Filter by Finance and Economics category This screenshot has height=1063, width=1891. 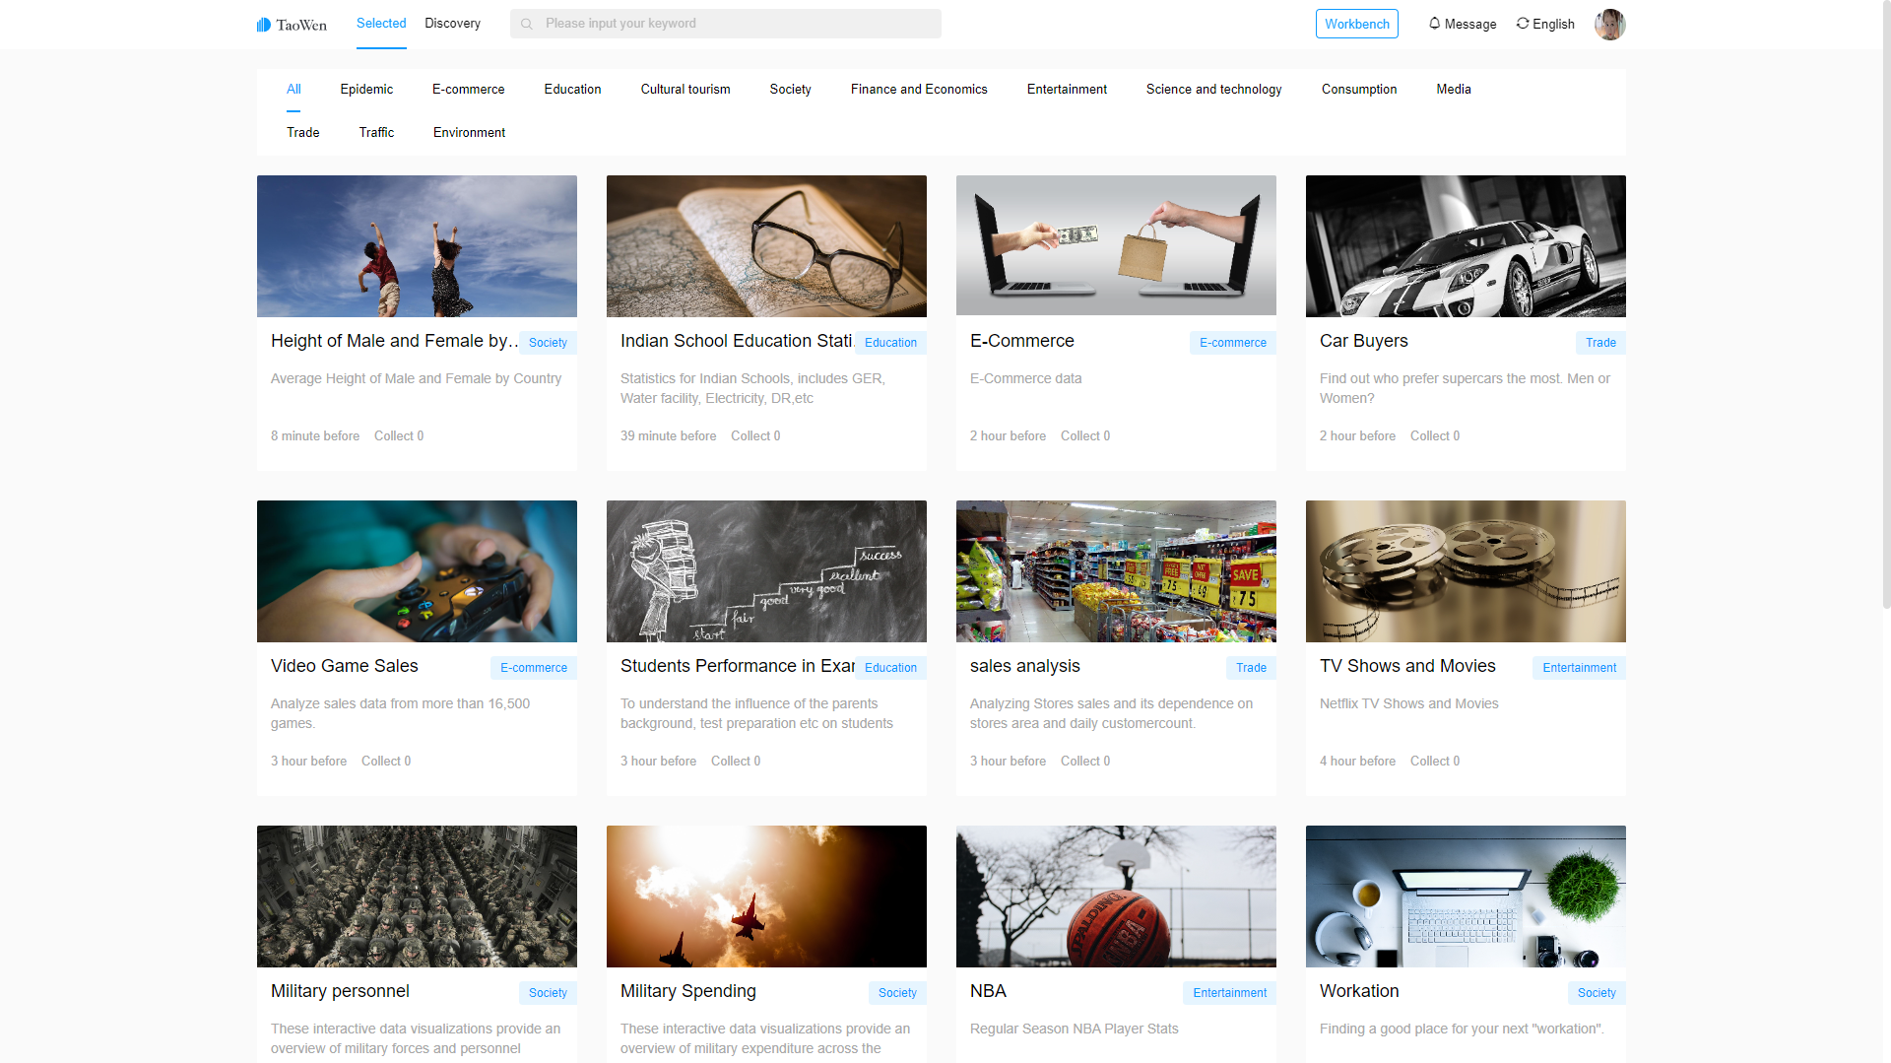tap(918, 89)
